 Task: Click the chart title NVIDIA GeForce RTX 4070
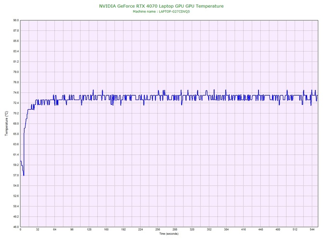[x=161, y=6]
